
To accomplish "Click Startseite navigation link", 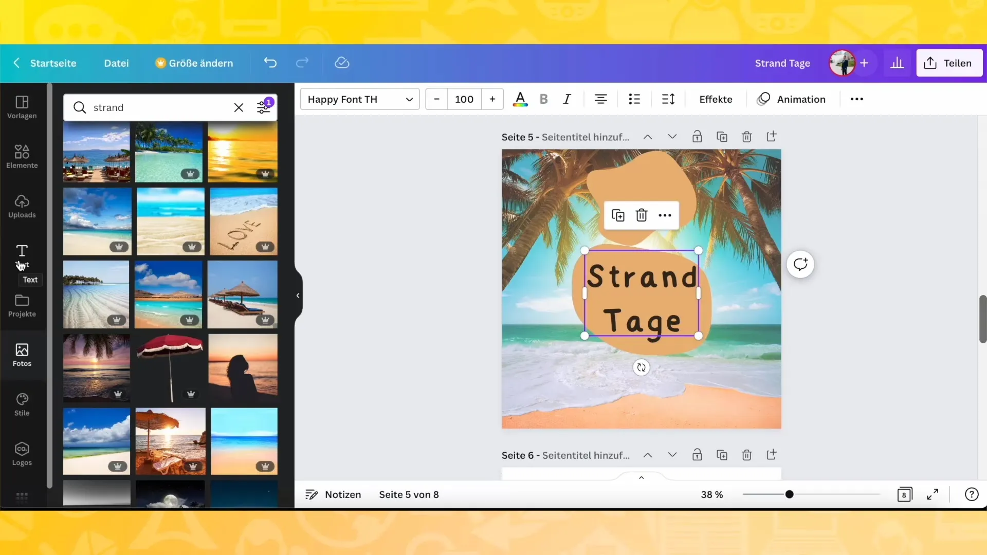I will click(x=53, y=62).
